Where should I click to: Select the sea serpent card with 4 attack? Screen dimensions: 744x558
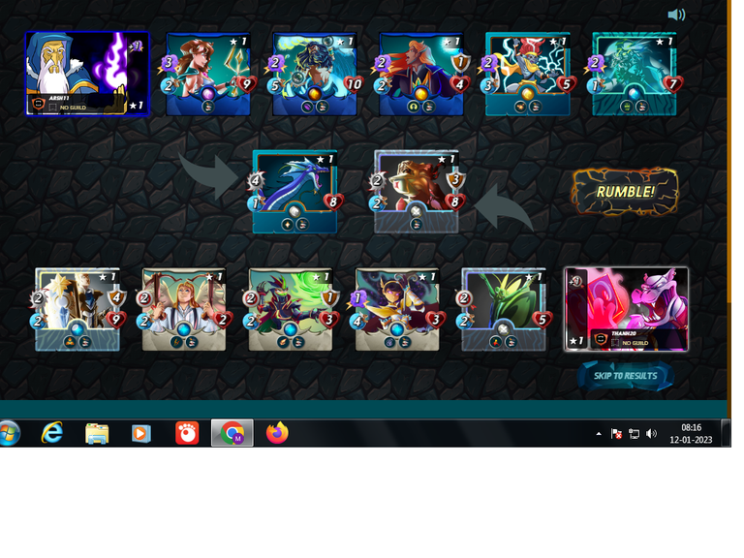(x=294, y=192)
